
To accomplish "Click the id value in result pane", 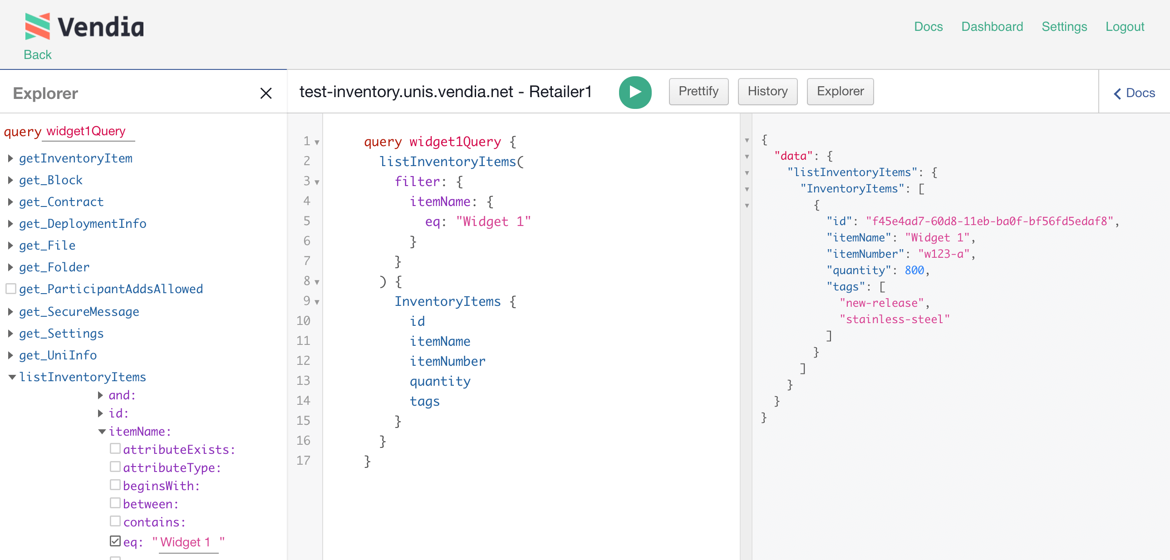I will point(989,221).
